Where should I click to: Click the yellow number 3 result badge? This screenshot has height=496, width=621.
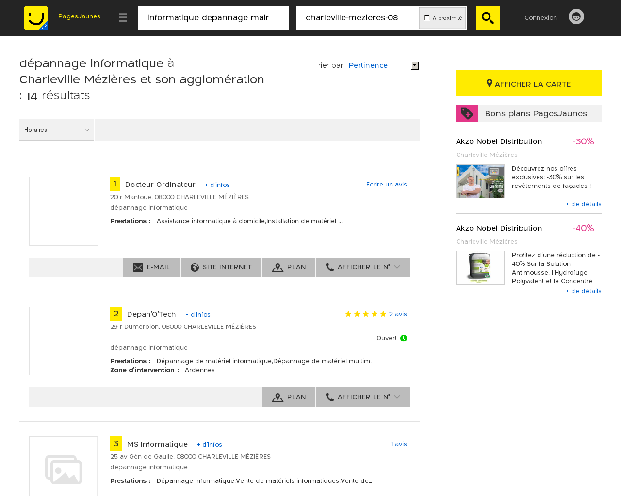[116, 444]
